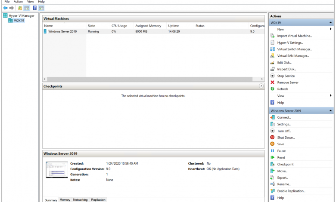Click the Windows Server 2019 VM row icon
The height and width of the screenshot is (202, 336).
(x=45, y=31)
